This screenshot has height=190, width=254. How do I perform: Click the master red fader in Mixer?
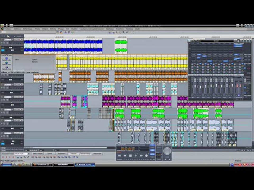238,85
